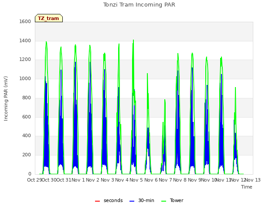Click the chart title 'Tonzi Tram Incoming PAR'
279x209 pixels.
[x=139, y=5]
